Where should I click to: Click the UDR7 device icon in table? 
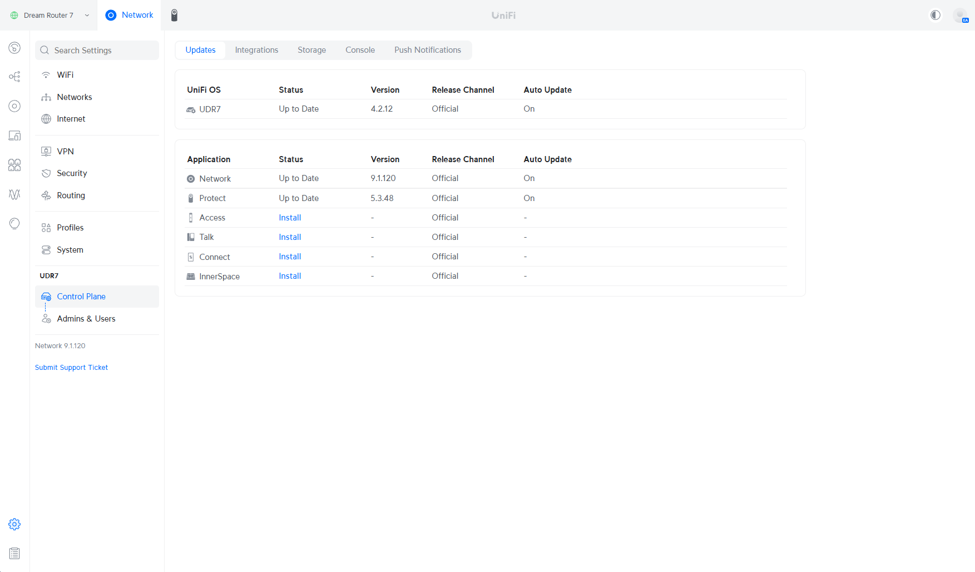click(x=191, y=109)
